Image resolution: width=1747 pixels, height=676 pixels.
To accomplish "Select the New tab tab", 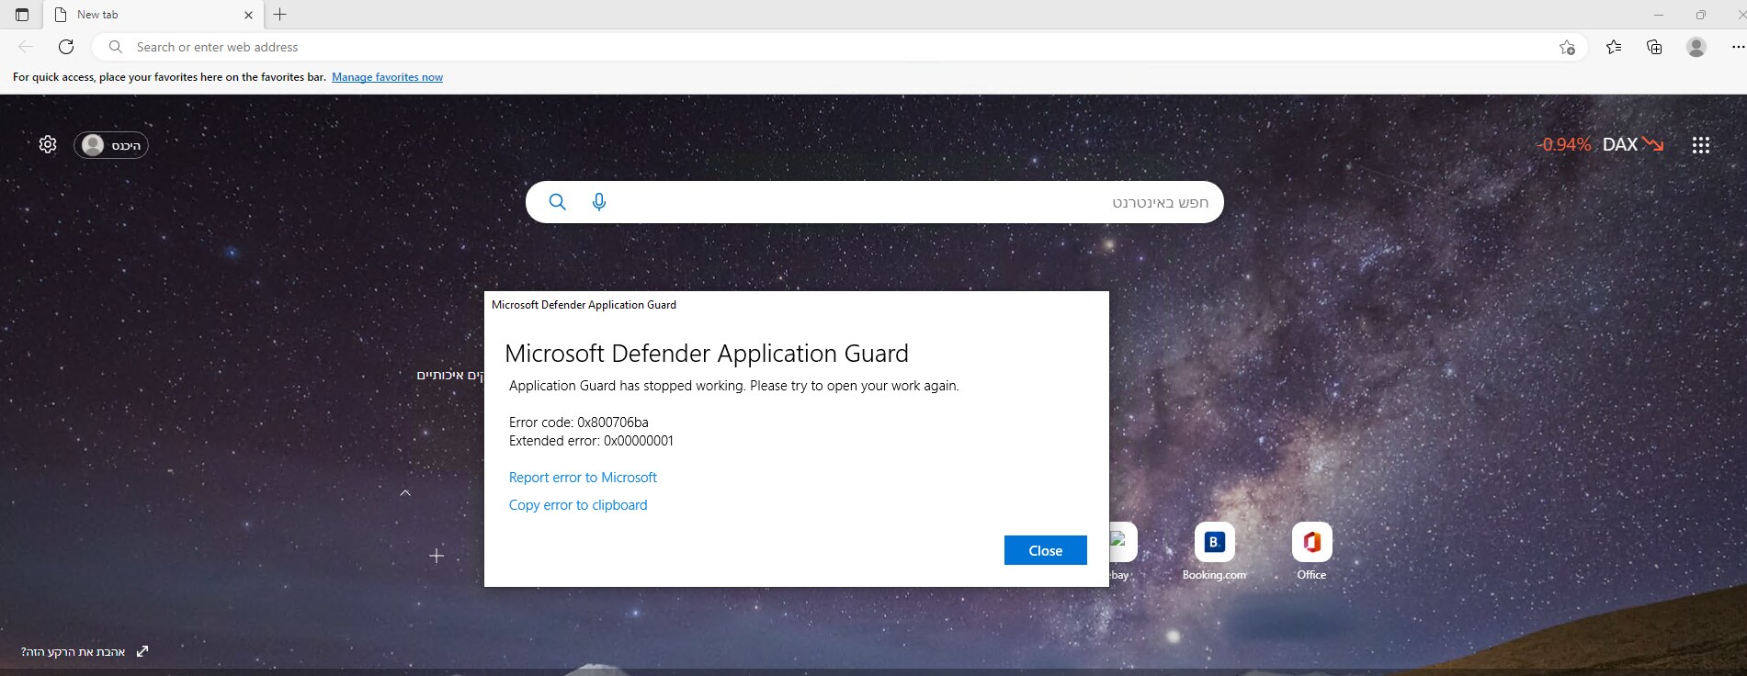I will (147, 15).
